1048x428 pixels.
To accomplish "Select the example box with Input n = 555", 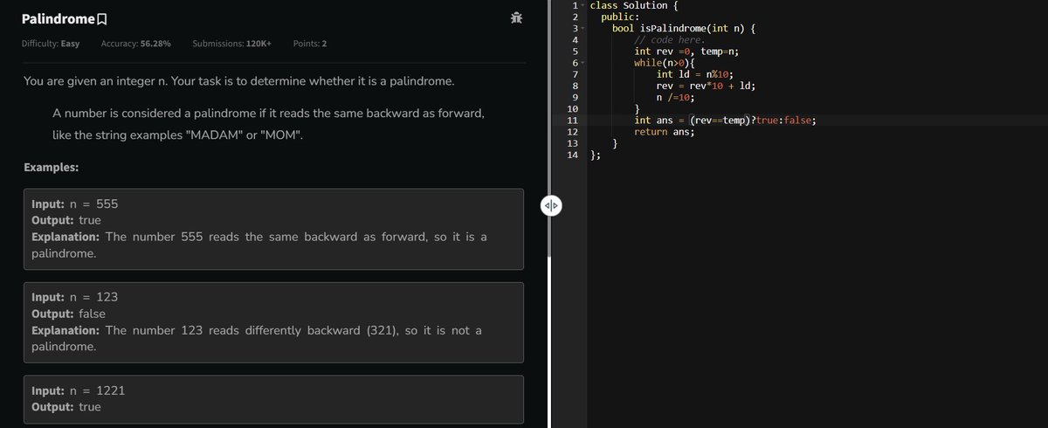I will [x=273, y=229].
